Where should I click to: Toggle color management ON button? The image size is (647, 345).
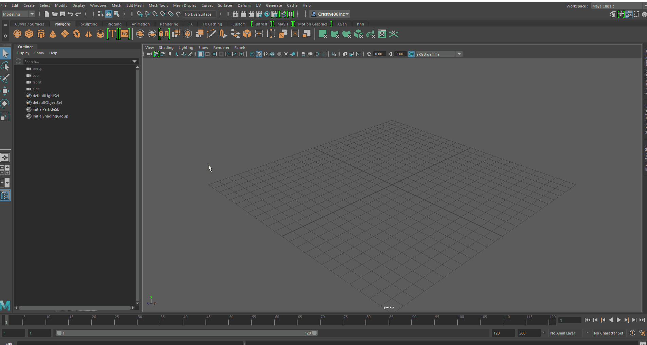point(411,54)
